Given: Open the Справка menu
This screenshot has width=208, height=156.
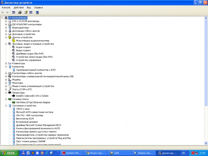Looking at the screenshot, I should tap(38, 8).
